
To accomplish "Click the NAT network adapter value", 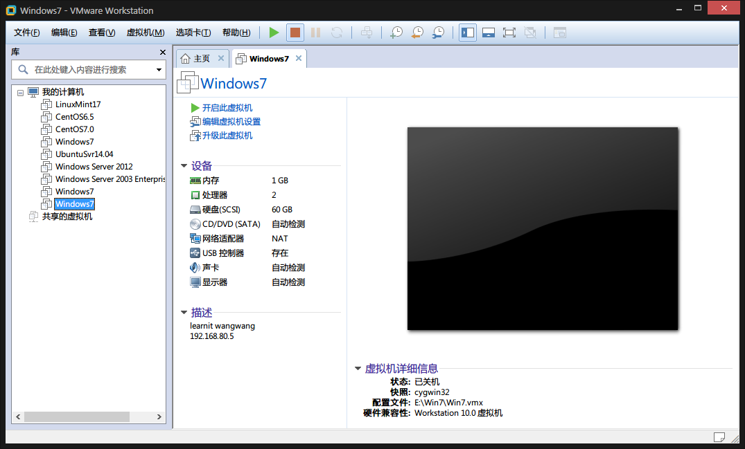I will (280, 239).
